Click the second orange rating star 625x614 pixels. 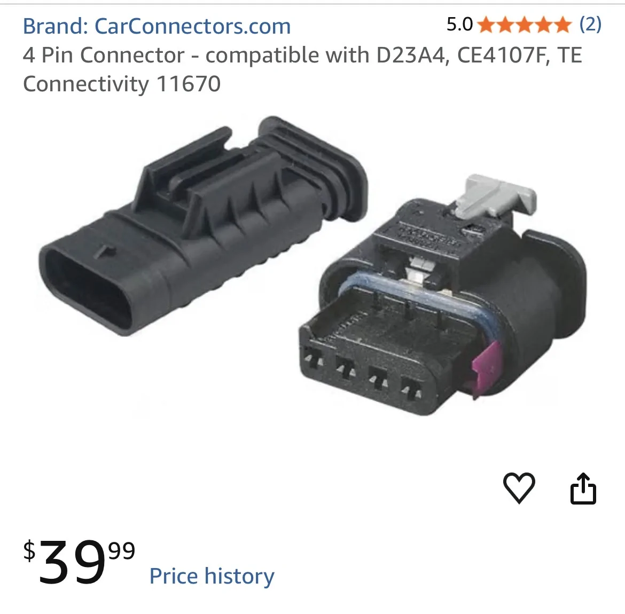[x=505, y=25]
